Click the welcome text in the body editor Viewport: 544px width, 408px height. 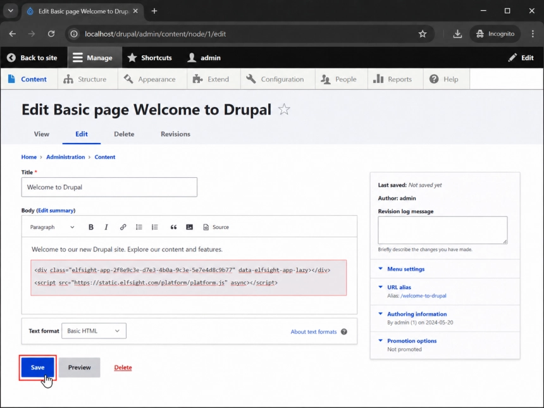click(127, 249)
